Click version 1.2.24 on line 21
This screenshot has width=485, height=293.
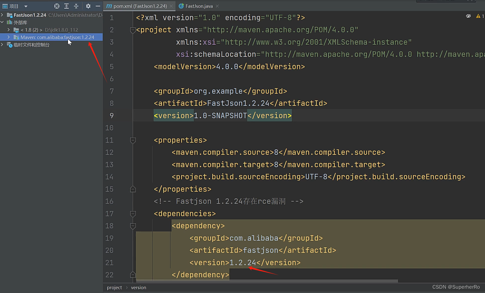[x=243, y=263]
